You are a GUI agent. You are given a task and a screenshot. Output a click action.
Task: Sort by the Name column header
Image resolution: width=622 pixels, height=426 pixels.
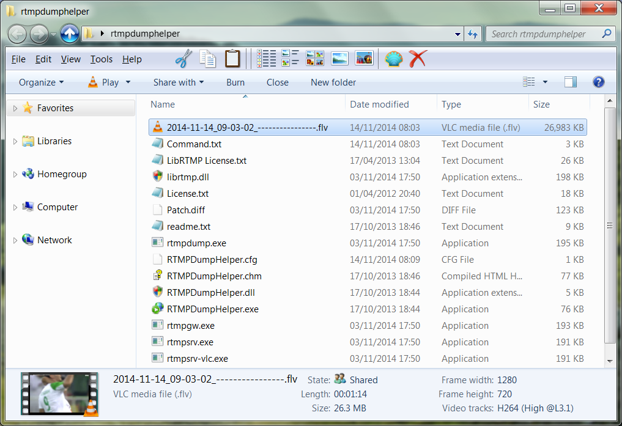tap(246, 105)
